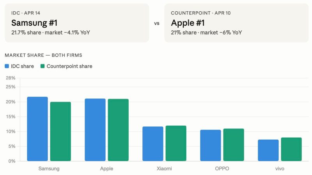Toggle the Counterpoint share legend label

click(69, 66)
